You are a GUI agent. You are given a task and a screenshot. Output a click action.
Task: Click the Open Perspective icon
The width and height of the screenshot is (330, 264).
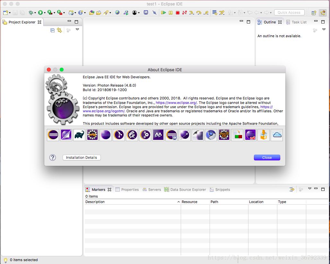pyautogui.click(x=314, y=13)
